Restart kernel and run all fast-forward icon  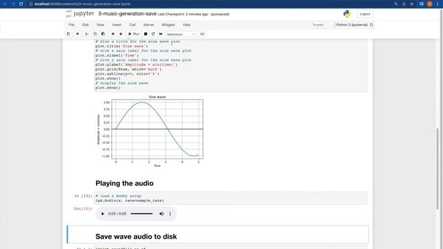pyautogui.click(x=161, y=34)
